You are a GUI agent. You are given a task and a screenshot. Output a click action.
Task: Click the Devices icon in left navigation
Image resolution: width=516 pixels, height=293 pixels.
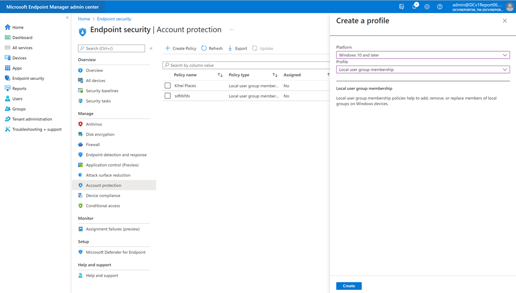(7, 58)
